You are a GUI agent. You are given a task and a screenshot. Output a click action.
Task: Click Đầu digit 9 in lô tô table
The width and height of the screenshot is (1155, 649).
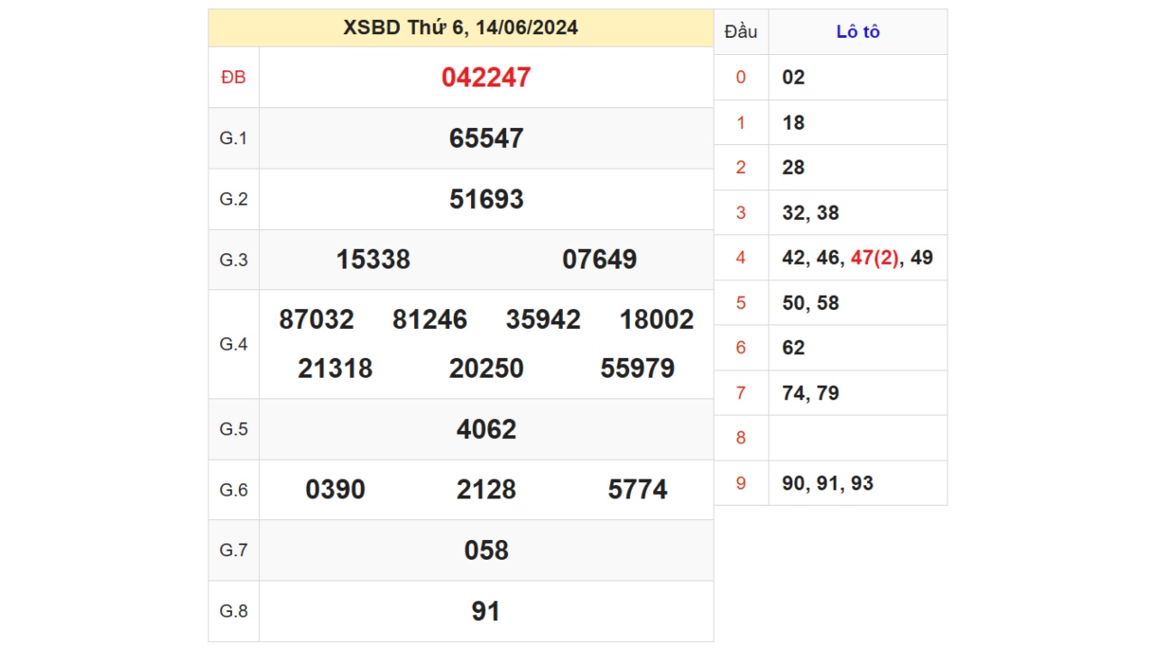(x=741, y=483)
